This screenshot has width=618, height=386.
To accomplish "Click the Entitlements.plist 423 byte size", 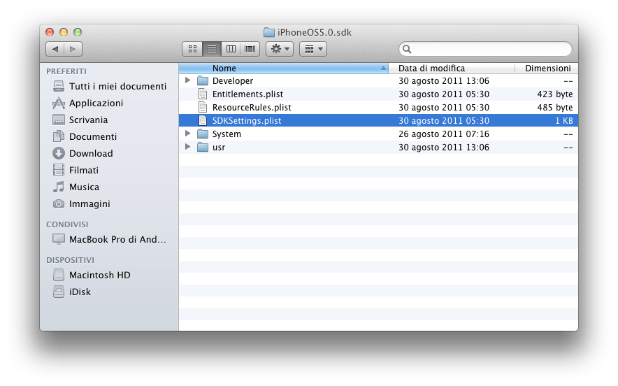I will pyautogui.click(x=555, y=94).
